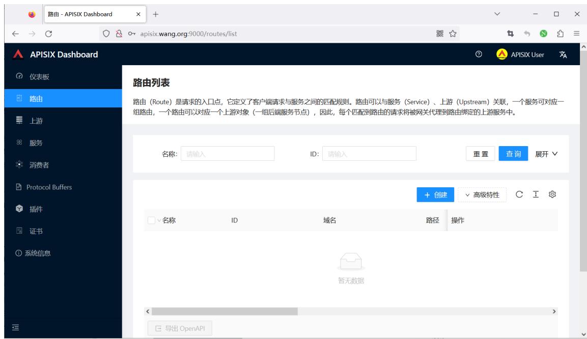Collapse sidebar using bottom menu-fold icon
The width and height of the screenshot is (587, 339).
pyautogui.click(x=15, y=328)
